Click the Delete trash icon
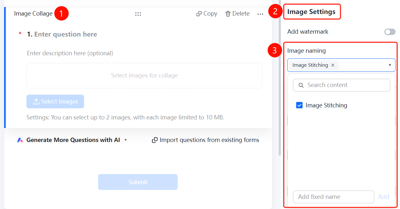 [x=228, y=14]
